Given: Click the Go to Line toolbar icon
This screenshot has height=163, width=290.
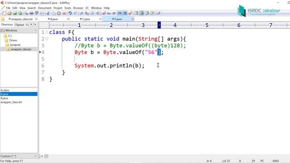Looking at the screenshot, I should [x=97, y=13].
